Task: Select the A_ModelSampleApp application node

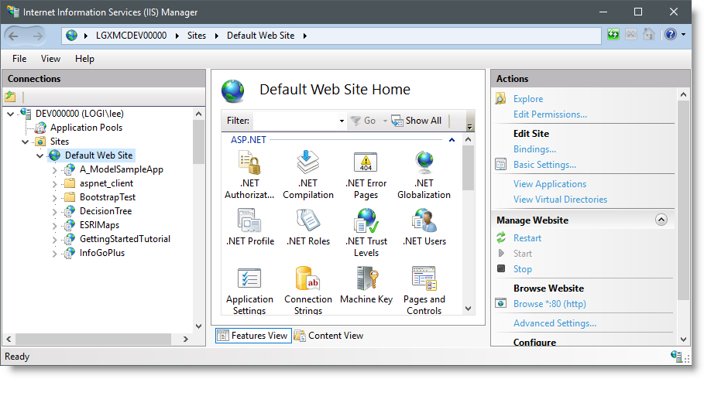Action: 122,169
